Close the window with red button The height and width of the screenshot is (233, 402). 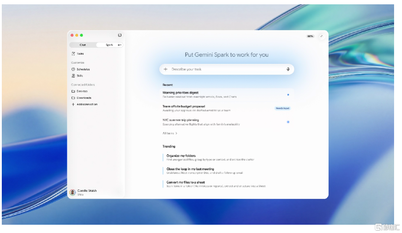tap(72, 35)
